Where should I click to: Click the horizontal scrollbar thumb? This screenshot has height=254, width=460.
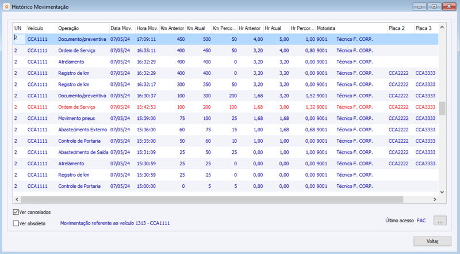[x=212, y=199]
